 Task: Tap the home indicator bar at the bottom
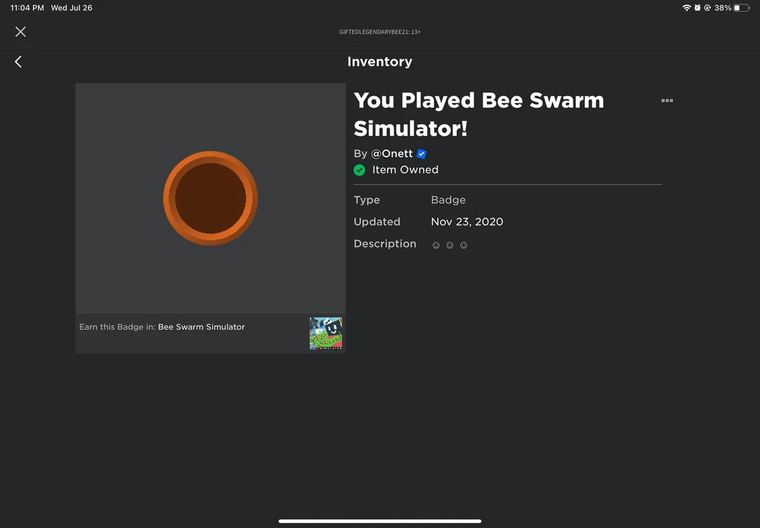[x=380, y=521]
